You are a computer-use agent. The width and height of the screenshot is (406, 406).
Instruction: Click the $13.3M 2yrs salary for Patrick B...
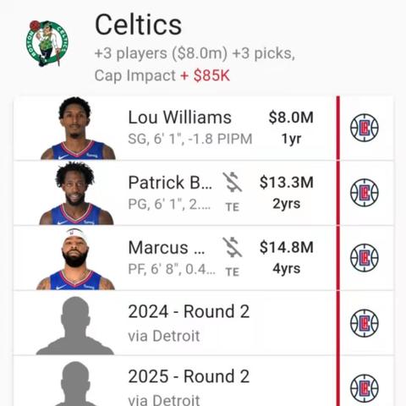(287, 193)
